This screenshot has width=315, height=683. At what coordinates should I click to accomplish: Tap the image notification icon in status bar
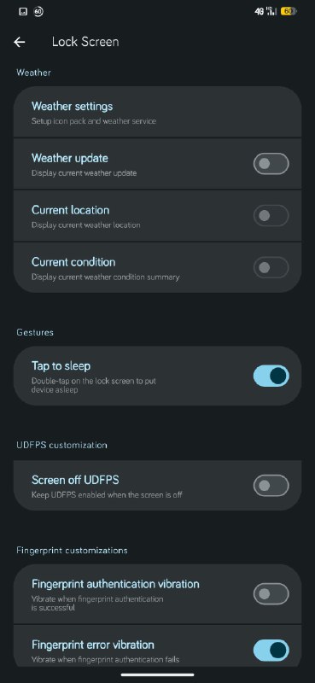point(23,12)
